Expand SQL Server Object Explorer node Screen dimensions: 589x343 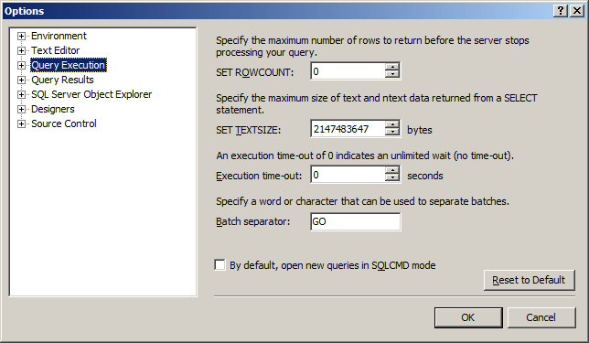tap(21, 95)
